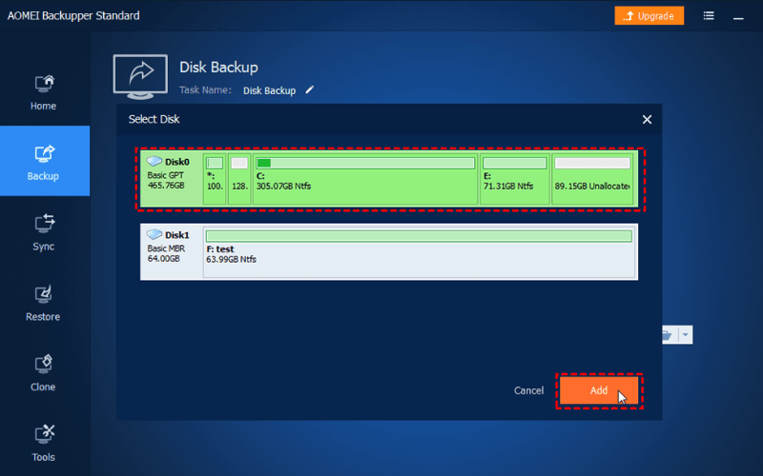Click the pencil icon to edit task name

(309, 89)
